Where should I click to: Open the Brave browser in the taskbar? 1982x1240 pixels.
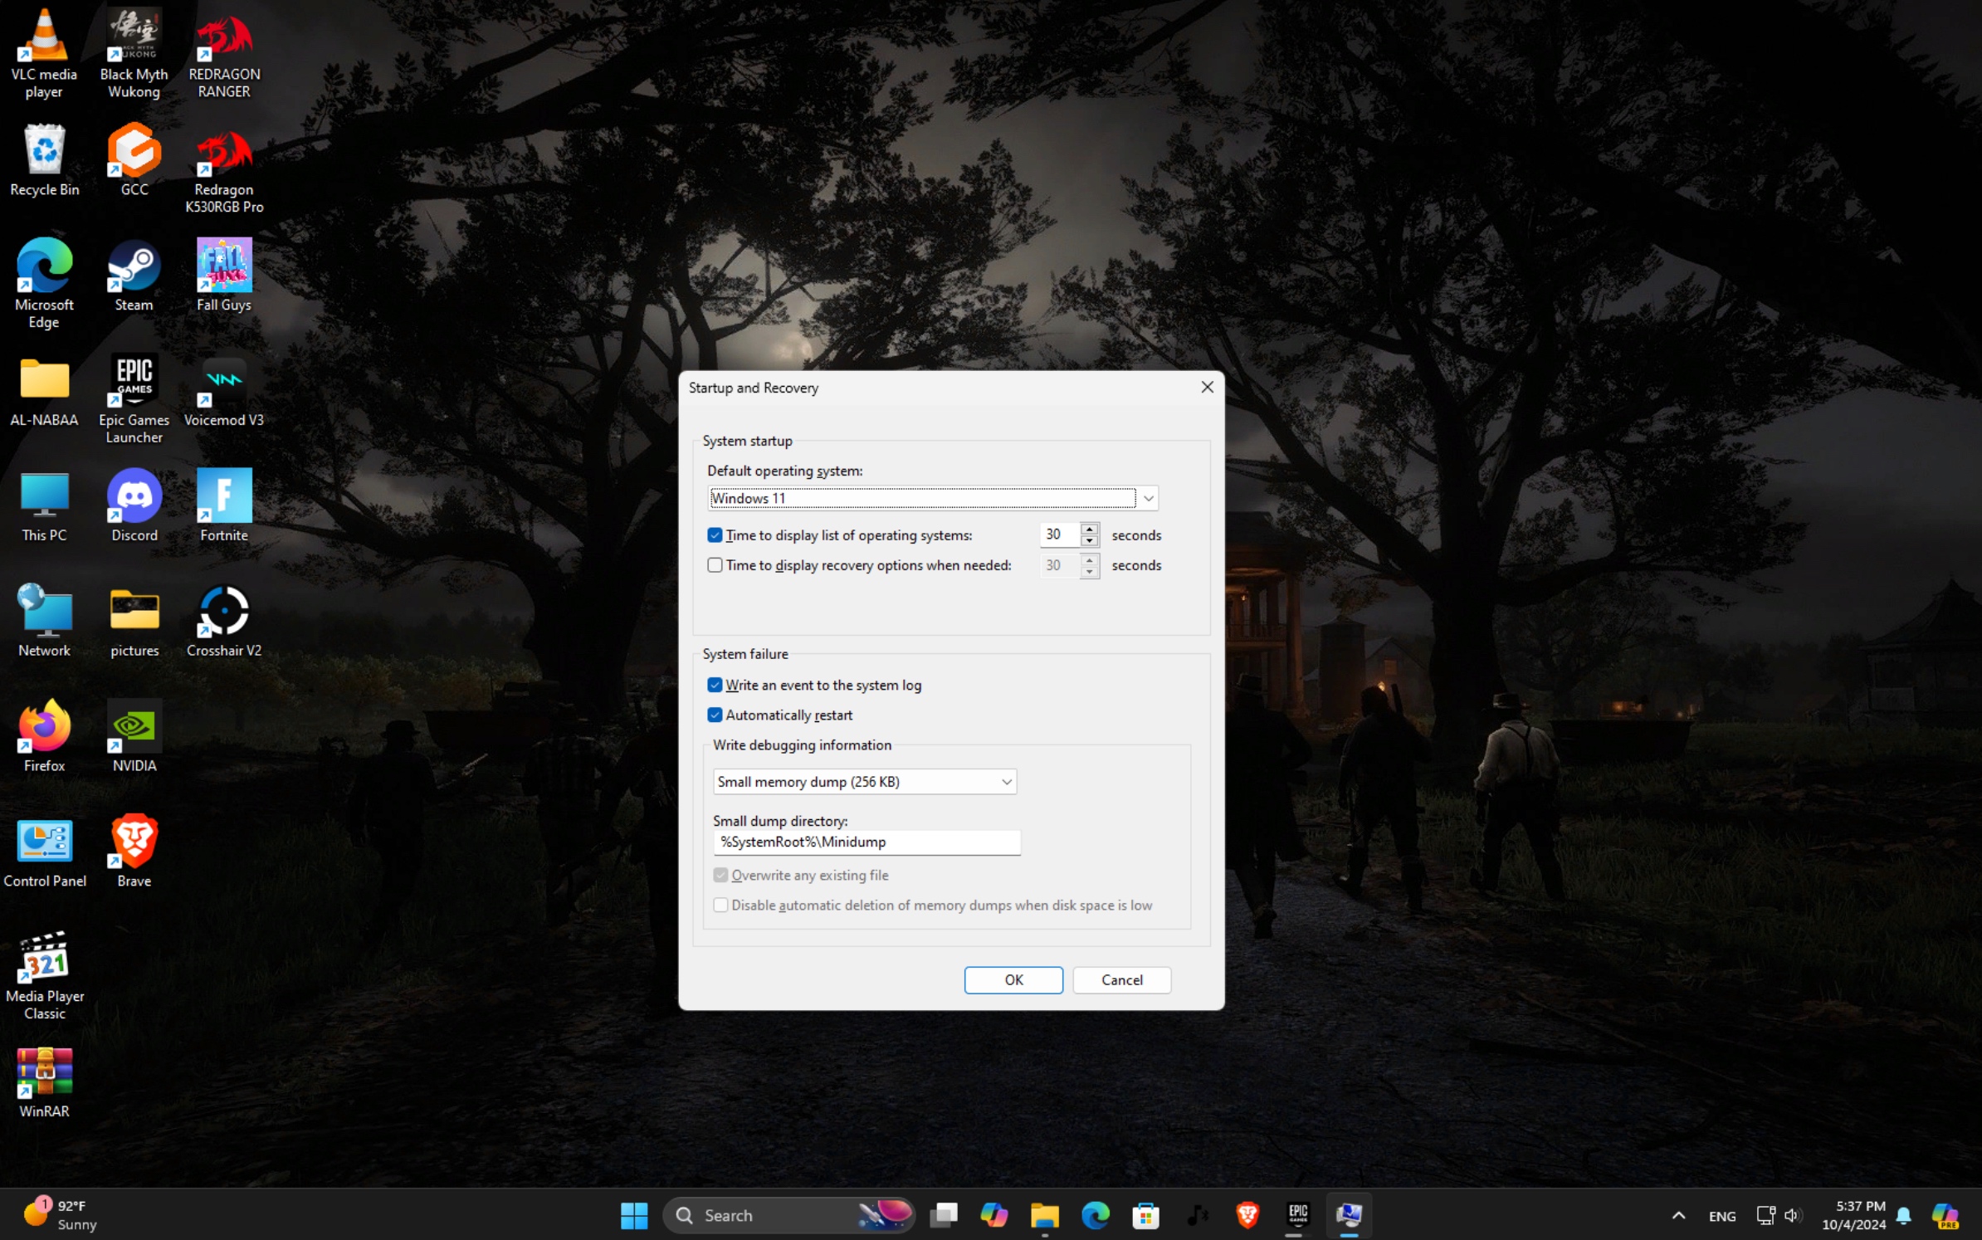(1247, 1215)
